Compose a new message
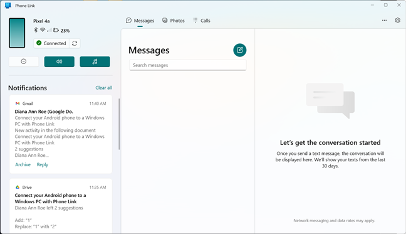The width and height of the screenshot is (406, 234). click(240, 50)
